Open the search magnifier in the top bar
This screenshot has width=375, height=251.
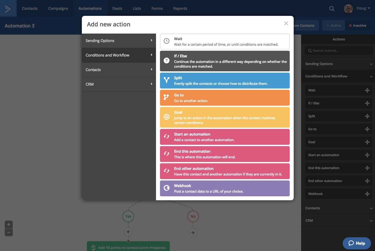tap(332, 9)
